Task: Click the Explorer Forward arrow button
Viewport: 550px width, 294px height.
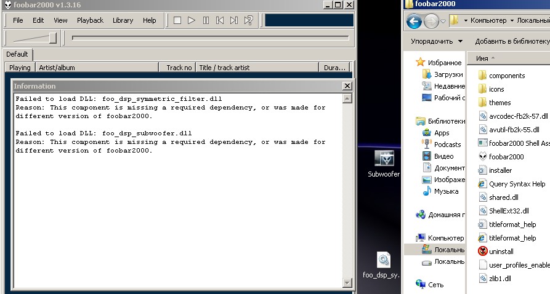Action: (431, 22)
